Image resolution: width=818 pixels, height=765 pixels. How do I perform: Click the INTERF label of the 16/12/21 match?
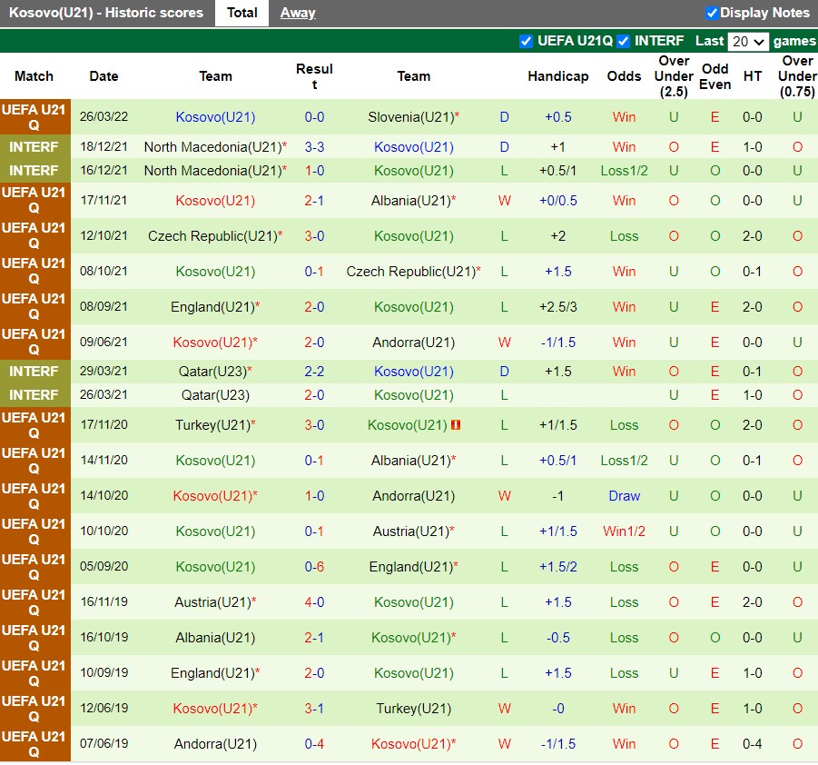point(34,171)
